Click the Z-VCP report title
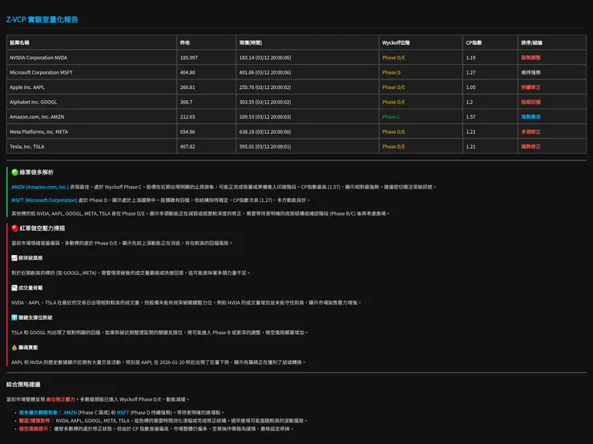This screenshot has width=593, height=444. tap(42, 20)
